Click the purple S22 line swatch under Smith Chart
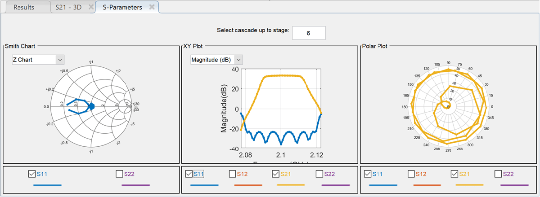 click(135, 184)
